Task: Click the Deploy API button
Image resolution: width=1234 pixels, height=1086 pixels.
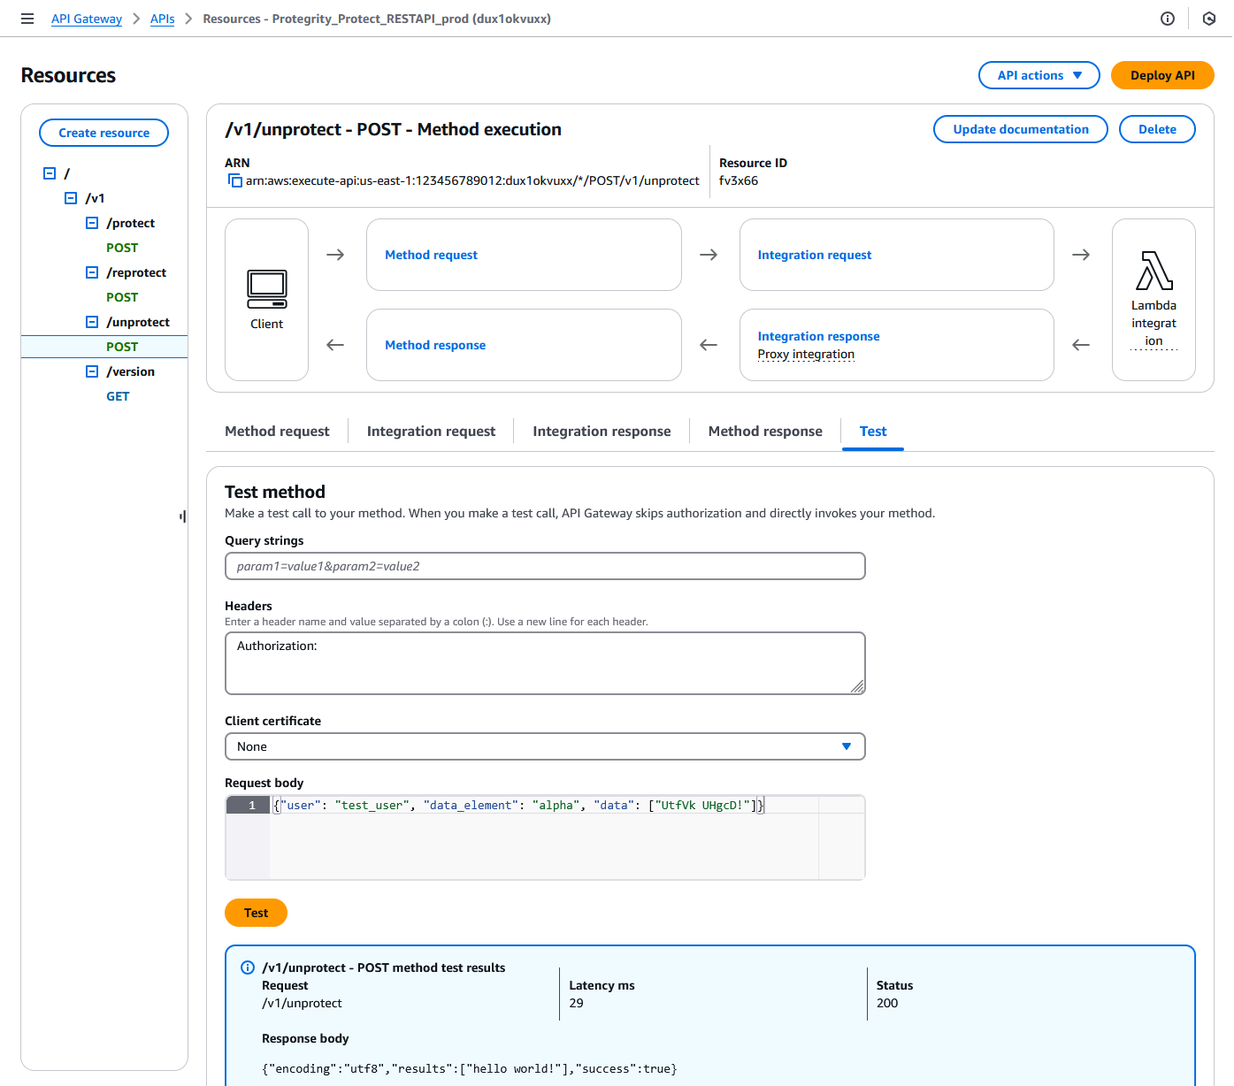Action: click(1161, 75)
